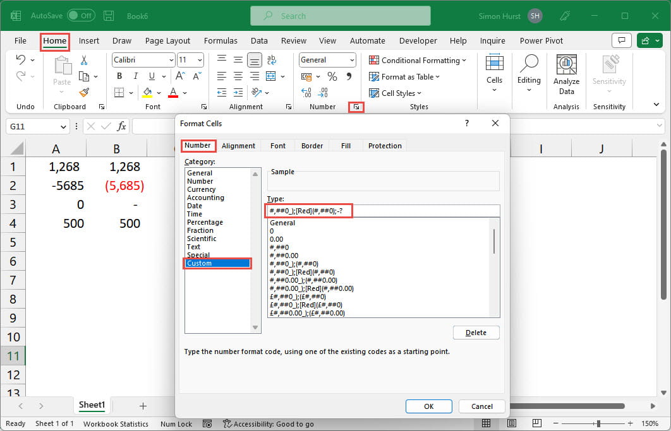Click the Delete button for custom format

[x=476, y=333]
